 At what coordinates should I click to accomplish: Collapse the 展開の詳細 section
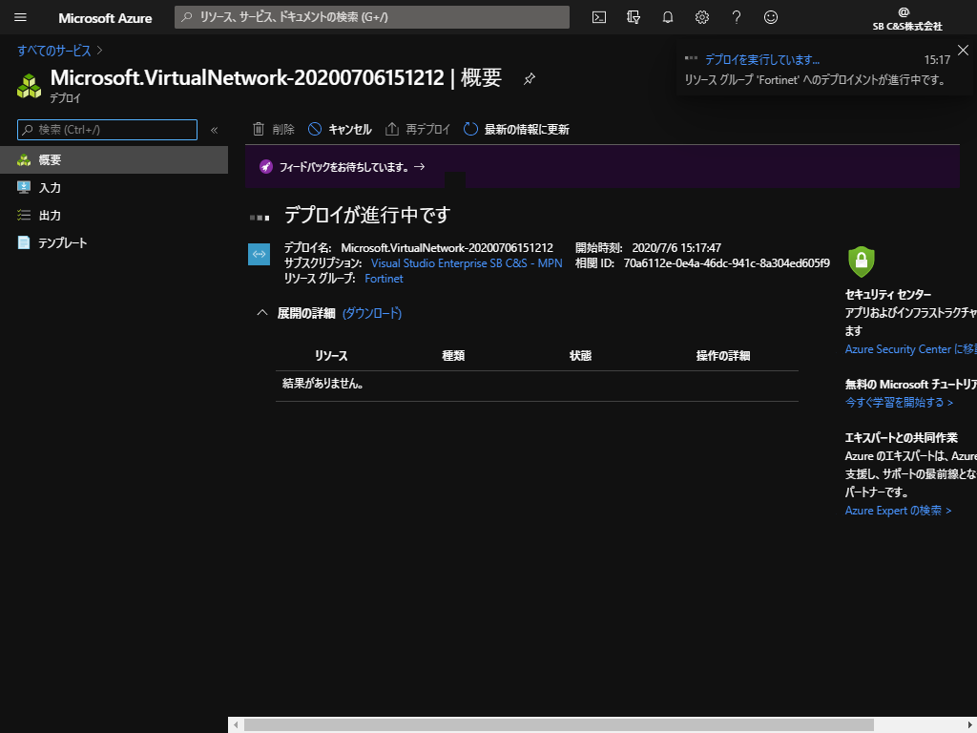[262, 313]
